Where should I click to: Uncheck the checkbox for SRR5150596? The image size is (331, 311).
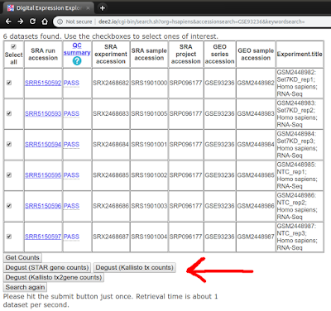[x=9, y=206]
